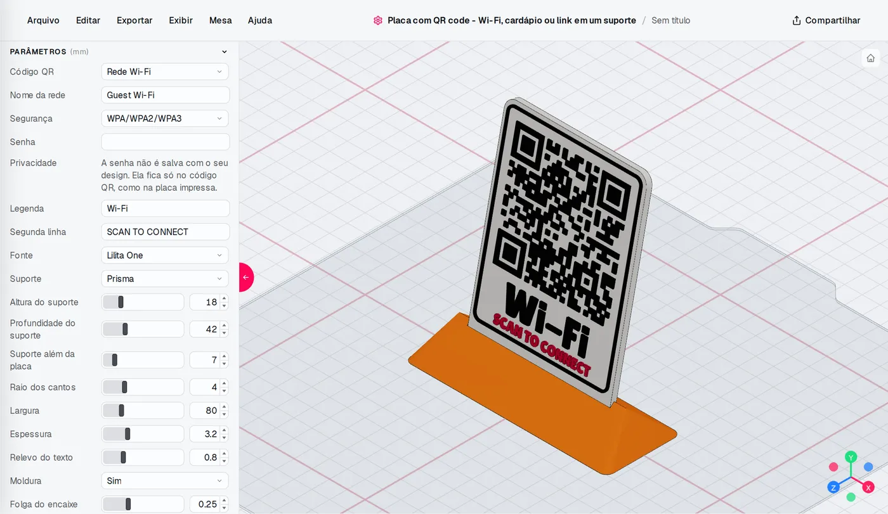Open the Exibir menu
The image size is (888, 514).
tap(181, 20)
